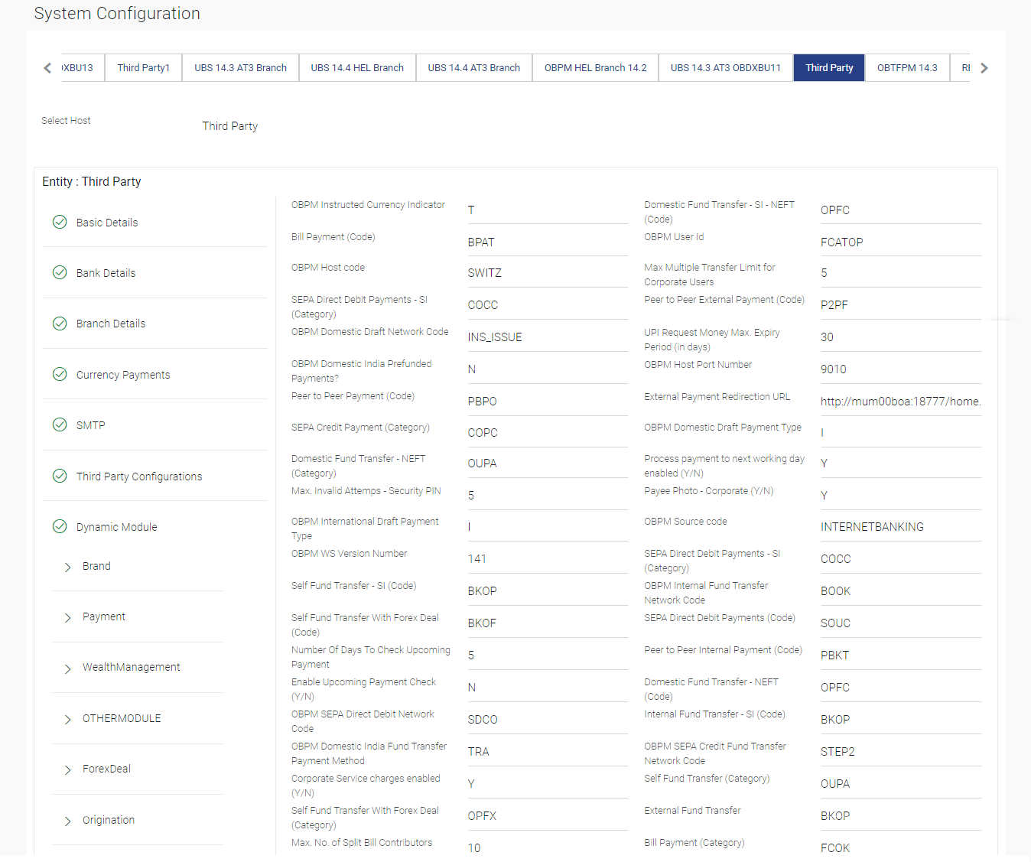The image size is (1031, 862).
Task: Select the OBPM HEL Branch 14.2 tab
Action: (595, 68)
